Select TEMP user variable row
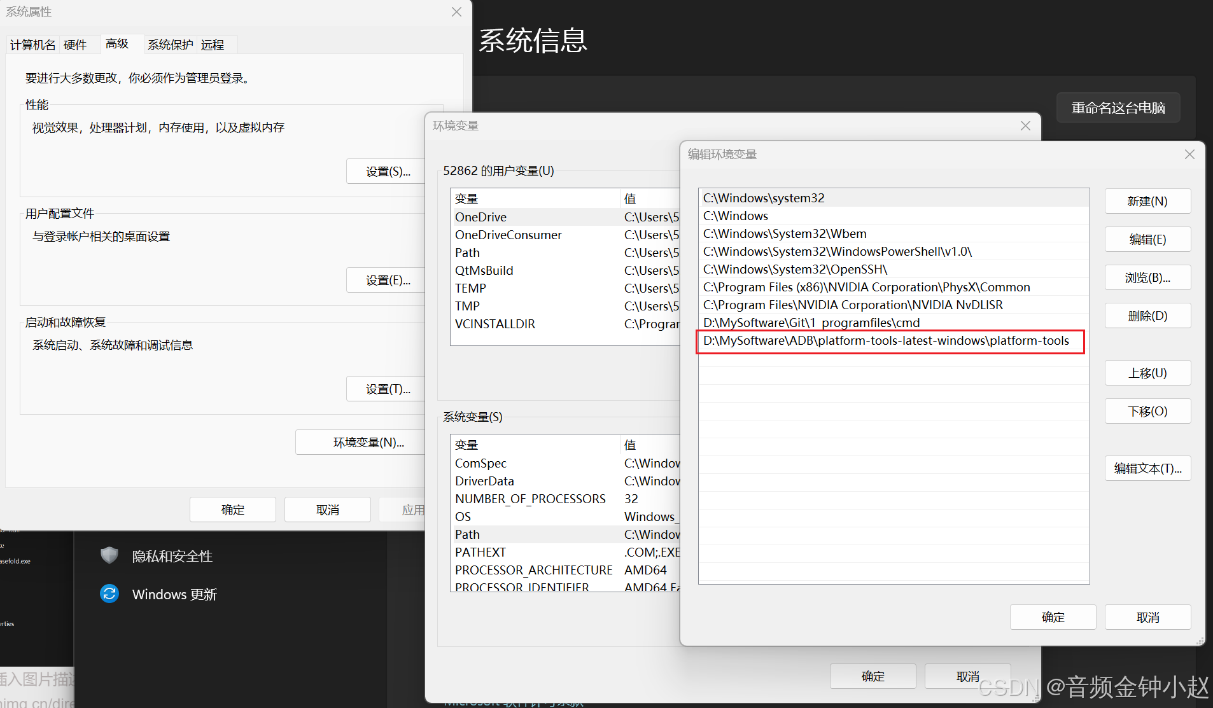This screenshot has height=708, width=1213. coord(565,288)
